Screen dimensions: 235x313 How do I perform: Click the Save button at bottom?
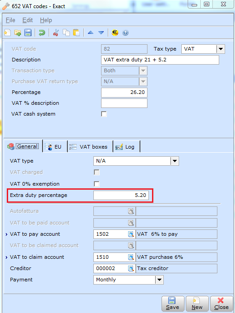tap(173, 304)
